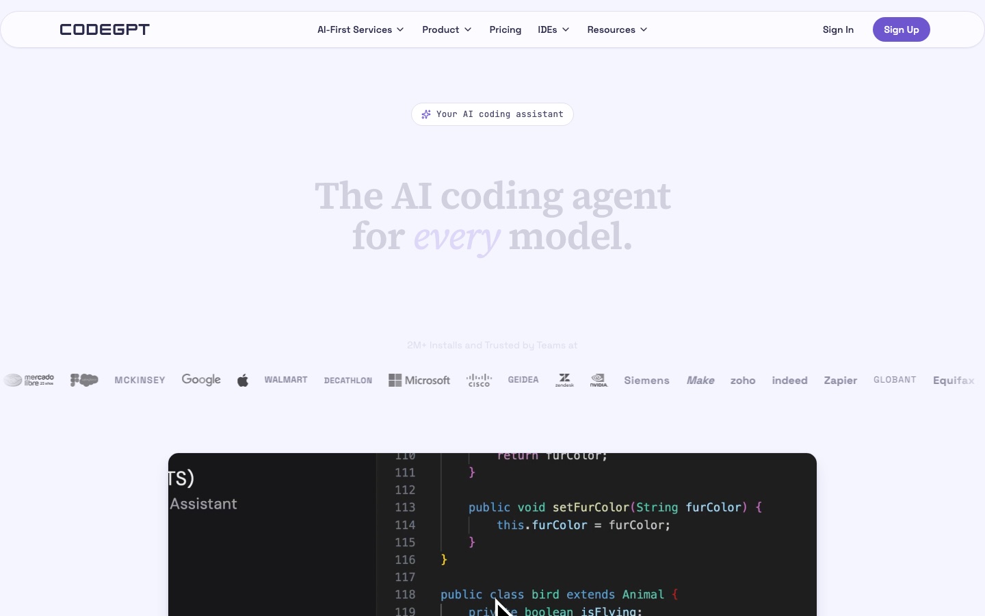Viewport: 985px width, 616px height.
Task: Click the Geidea logo
Action: click(x=523, y=380)
